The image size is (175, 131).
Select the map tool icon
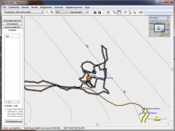(108, 12)
